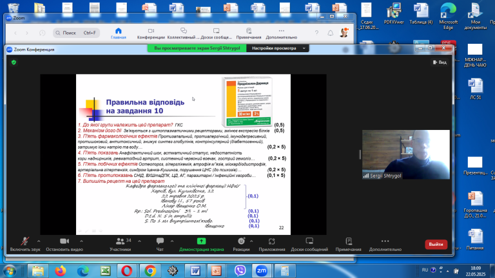
Task: Show hidden tray icons arrow
Action: (x=448, y=271)
